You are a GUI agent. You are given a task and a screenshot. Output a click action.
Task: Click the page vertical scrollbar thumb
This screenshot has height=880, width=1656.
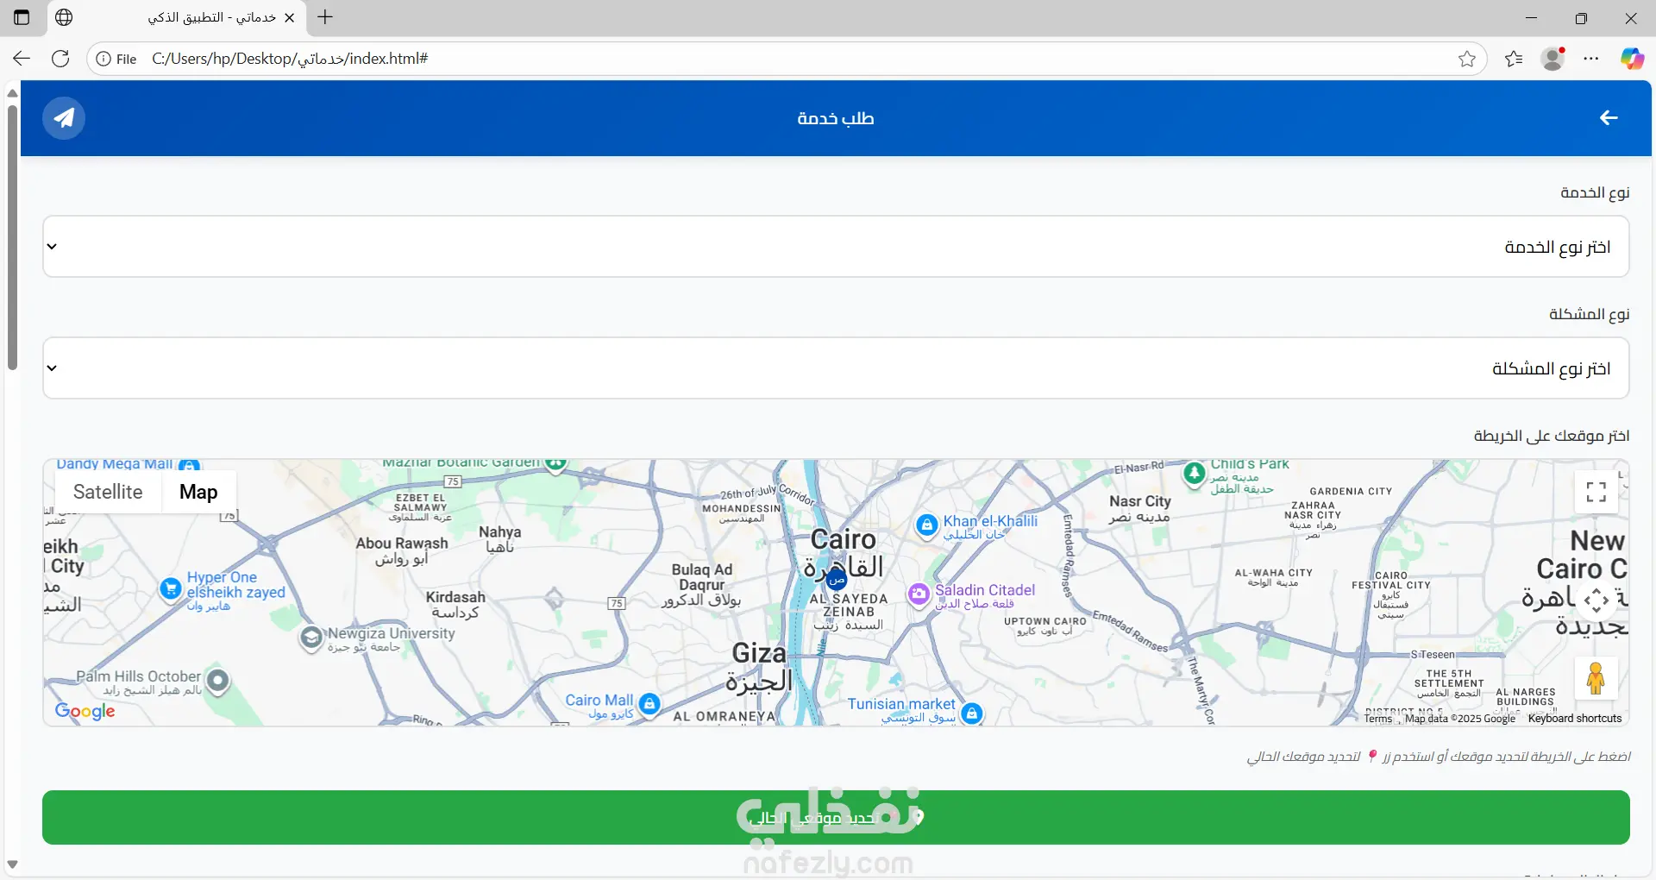(x=12, y=237)
